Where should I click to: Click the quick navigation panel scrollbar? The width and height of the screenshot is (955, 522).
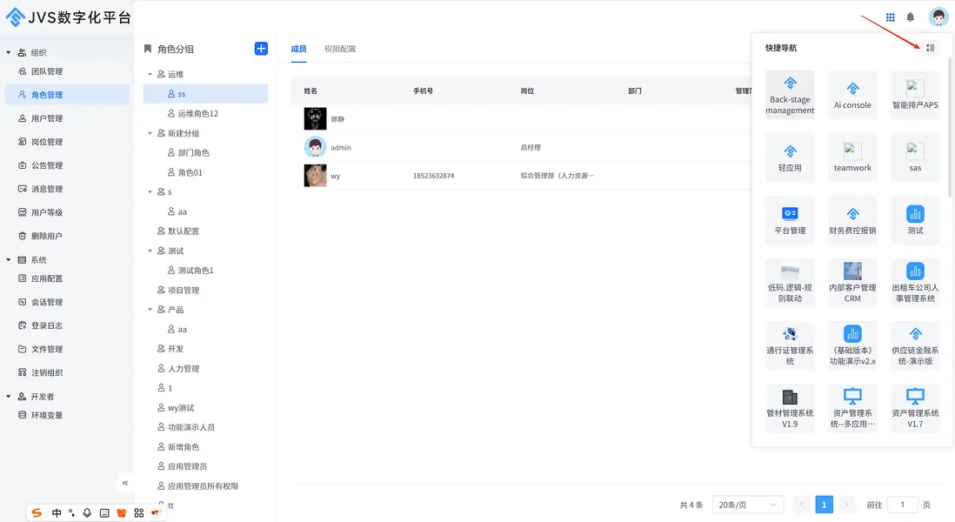click(950, 127)
